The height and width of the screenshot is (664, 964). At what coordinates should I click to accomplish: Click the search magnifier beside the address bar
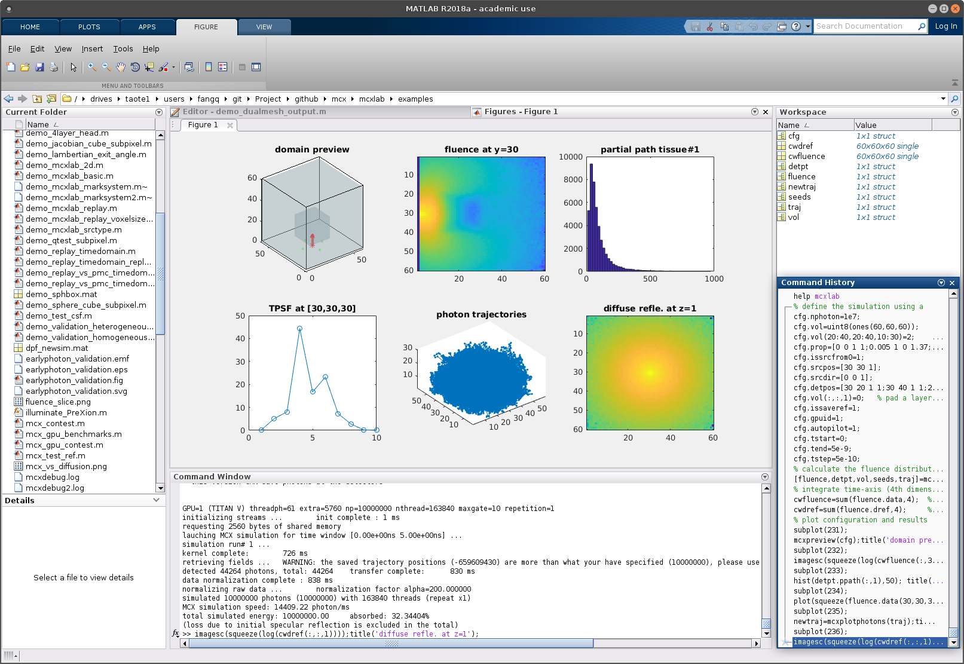pos(954,99)
